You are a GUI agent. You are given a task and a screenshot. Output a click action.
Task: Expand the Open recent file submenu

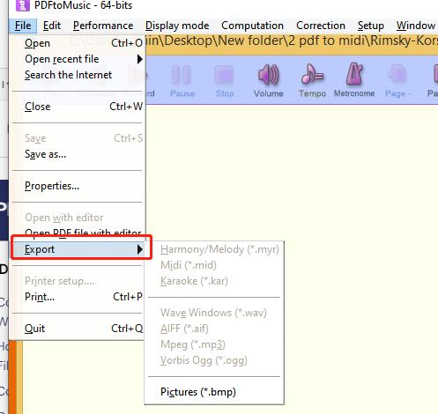pyautogui.click(x=78, y=59)
